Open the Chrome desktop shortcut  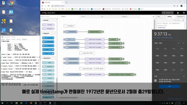click(x=11, y=3)
